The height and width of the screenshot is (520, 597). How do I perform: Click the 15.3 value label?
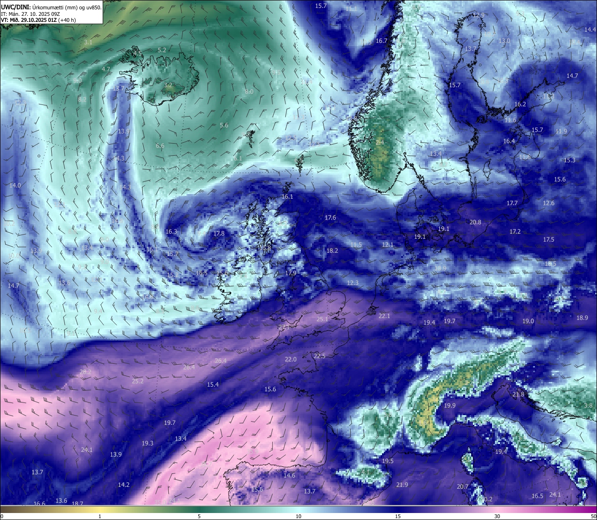pos(569,160)
